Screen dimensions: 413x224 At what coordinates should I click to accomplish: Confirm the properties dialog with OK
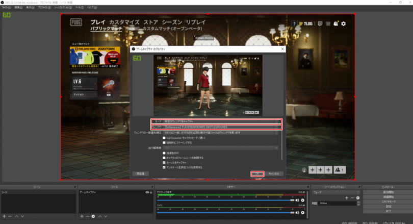(257, 173)
